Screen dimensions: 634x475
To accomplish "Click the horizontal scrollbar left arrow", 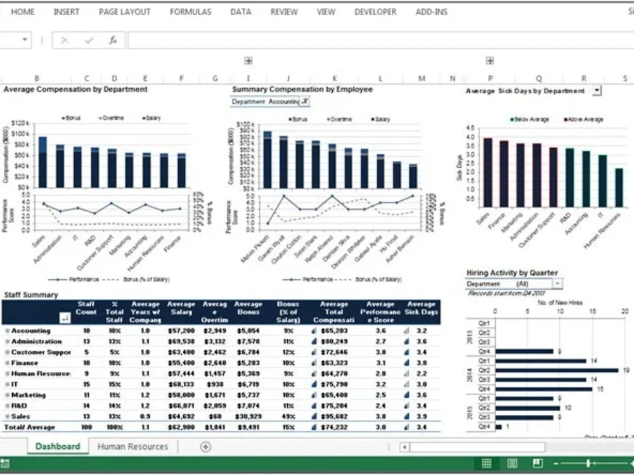I will [404, 446].
